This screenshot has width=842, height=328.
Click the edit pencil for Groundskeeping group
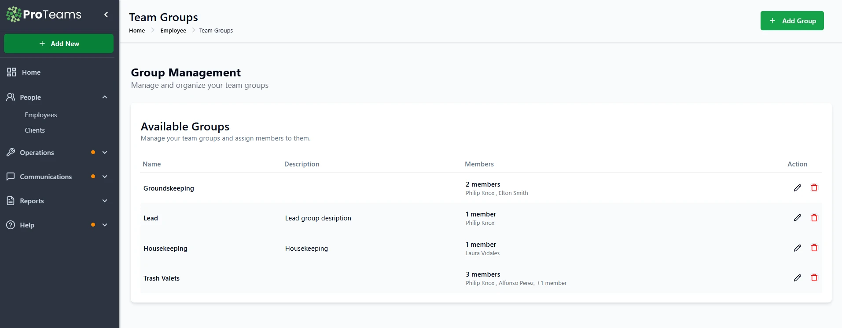(797, 188)
